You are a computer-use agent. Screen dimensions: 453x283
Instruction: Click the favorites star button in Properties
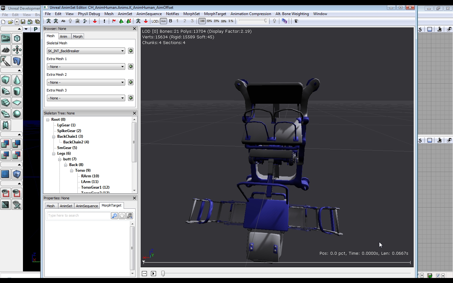coord(122,216)
